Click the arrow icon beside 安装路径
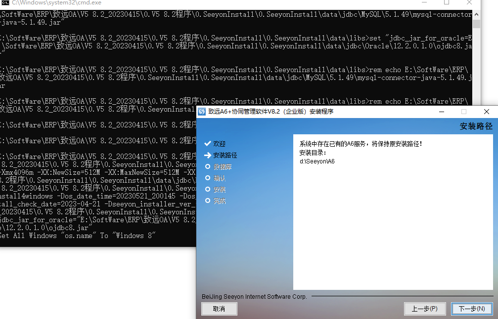Image resolution: width=498 pixels, height=319 pixels. pyautogui.click(x=207, y=155)
